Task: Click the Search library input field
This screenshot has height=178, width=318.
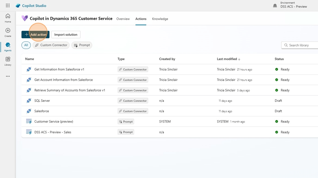Action: click(302, 45)
